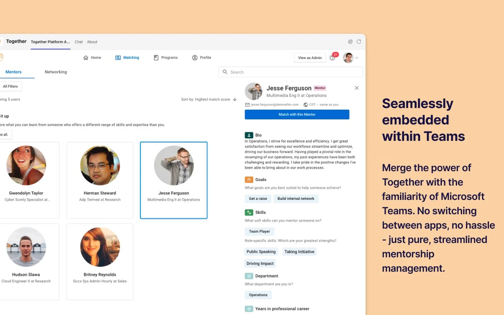Click the email envelope icon for Jesse Ferguson
The width and height of the screenshot is (504, 315).
[247, 105]
